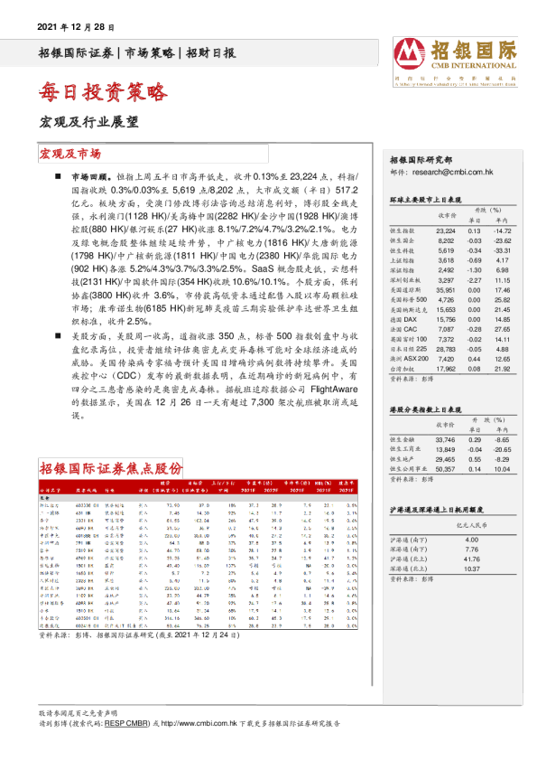This screenshot has width=537, height=761.
Task: Click the 环球主要股市上日表现 table title
Action: click(x=425, y=200)
